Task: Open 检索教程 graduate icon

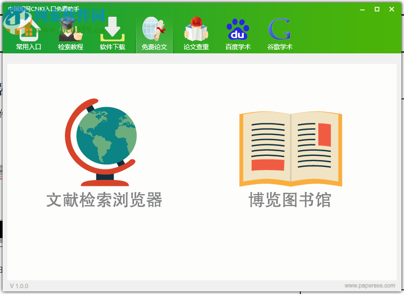Action: (71, 29)
